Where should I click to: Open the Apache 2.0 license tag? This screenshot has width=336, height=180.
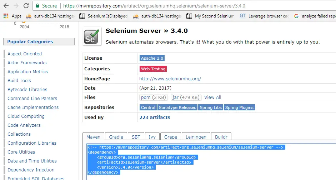tap(152, 58)
